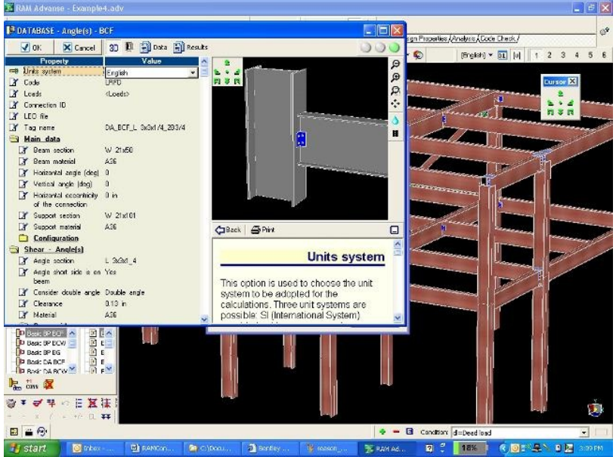616x457 pixels.
Task: Click the first gray status light indicator
Action: 366,48
